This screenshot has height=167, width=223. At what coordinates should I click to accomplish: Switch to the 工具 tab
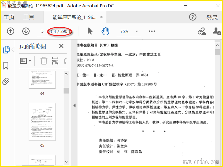(x=29, y=17)
